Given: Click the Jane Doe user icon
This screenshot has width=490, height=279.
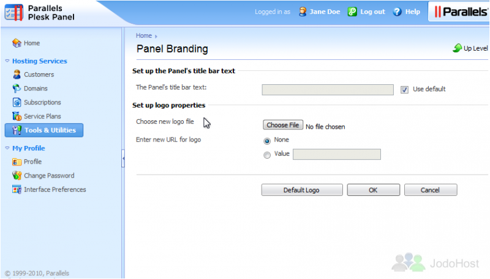Looking at the screenshot, I should pos(303,12).
